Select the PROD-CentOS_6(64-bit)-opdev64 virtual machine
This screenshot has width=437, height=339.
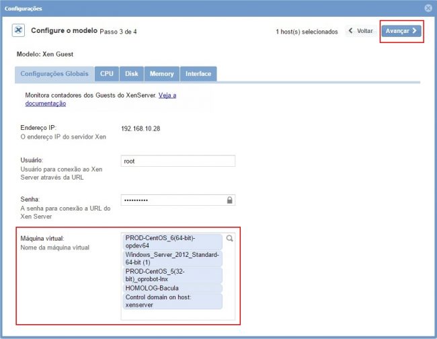(172, 242)
